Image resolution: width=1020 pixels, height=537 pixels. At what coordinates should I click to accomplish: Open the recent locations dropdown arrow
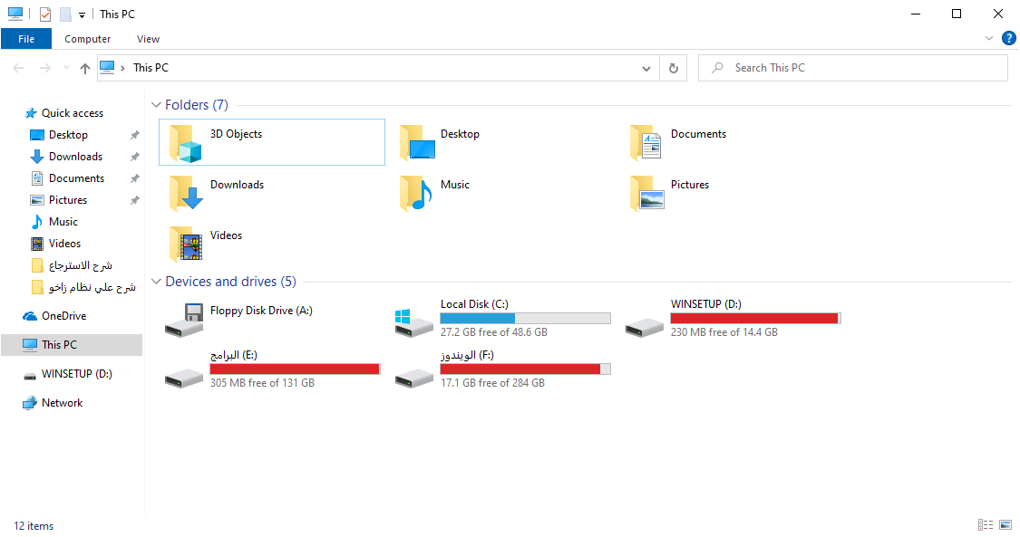(x=65, y=68)
